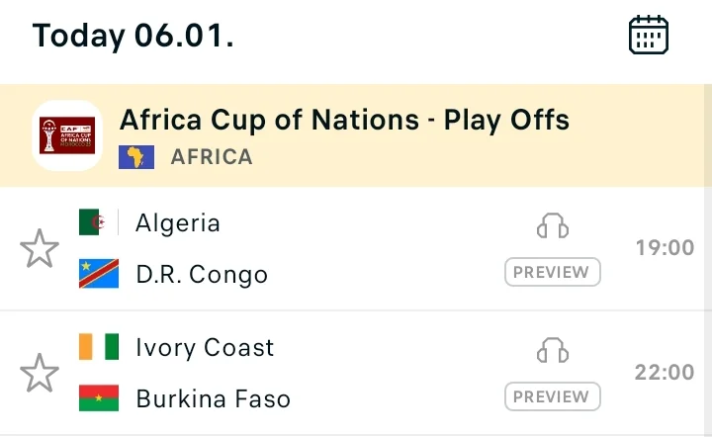Open Africa Cup of Nations - Play Offs league
The image size is (712, 437).
(x=344, y=121)
